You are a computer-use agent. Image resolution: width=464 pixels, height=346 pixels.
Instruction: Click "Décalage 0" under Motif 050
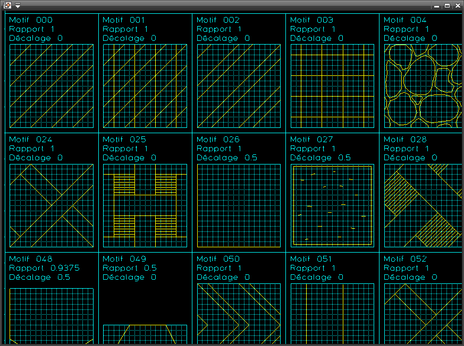[x=223, y=277]
